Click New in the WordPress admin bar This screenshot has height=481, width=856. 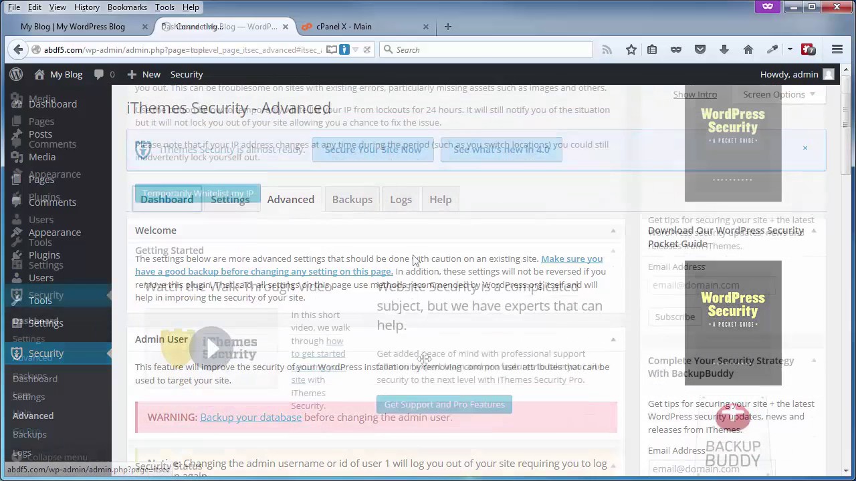pos(144,74)
